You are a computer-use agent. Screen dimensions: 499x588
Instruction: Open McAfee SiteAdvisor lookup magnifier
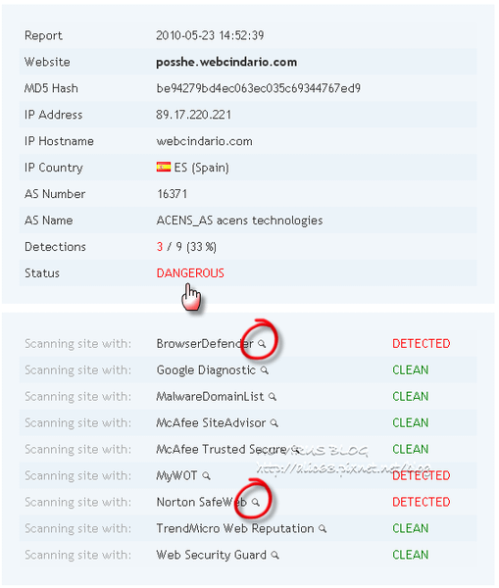tap(274, 423)
